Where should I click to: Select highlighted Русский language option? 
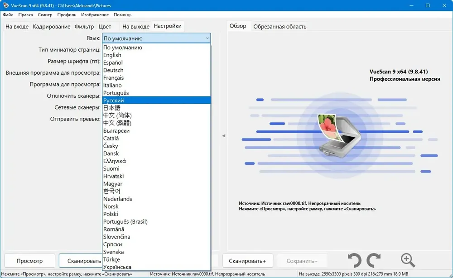156,100
